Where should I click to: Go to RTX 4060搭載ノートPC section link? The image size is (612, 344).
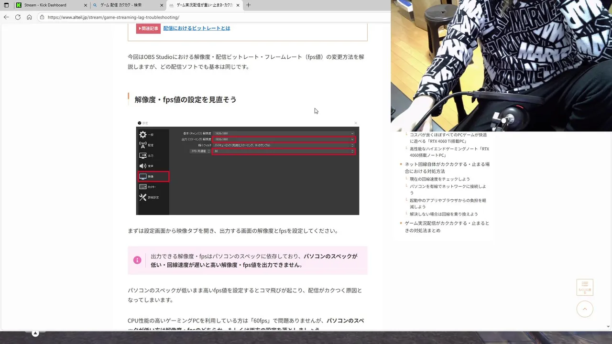click(x=449, y=152)
